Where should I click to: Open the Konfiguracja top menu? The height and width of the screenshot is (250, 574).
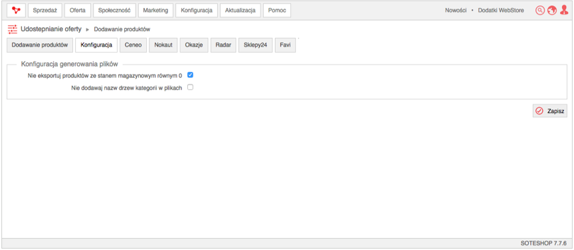pyautogui.click(x=197, y=10)
